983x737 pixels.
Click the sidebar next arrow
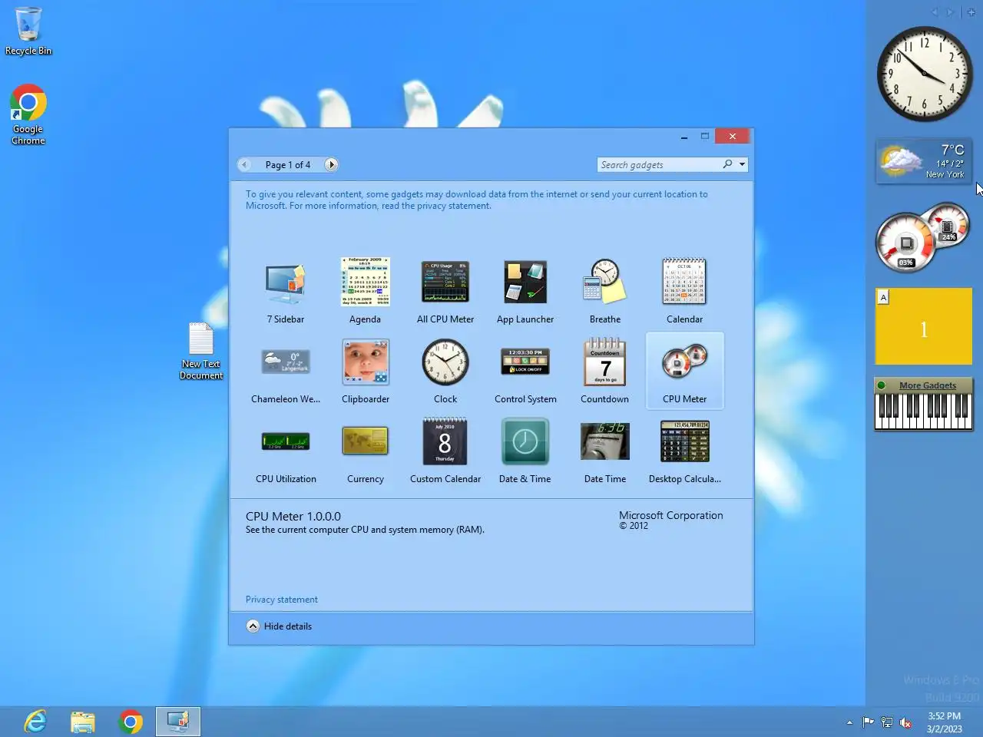pos(950,12)
